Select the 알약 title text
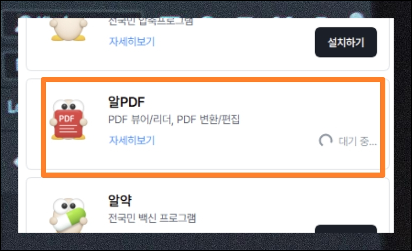Viewport: 412px width, 251px height. coord(120,201)
